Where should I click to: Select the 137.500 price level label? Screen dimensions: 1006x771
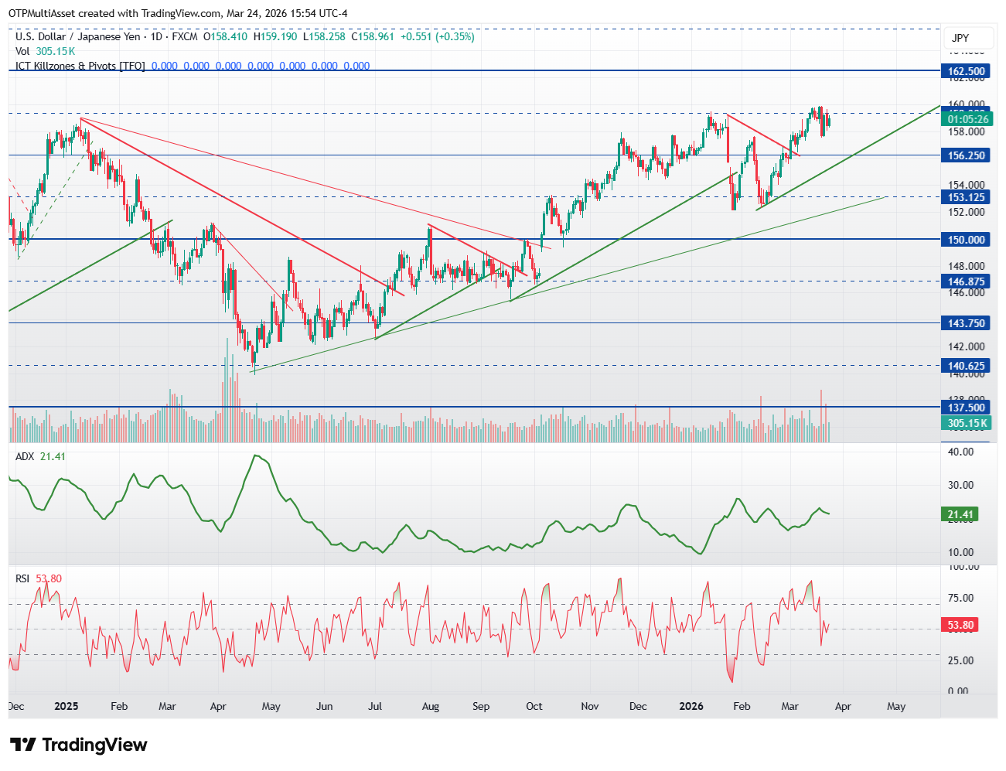966,408
